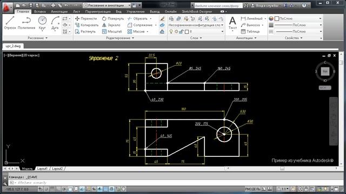Click the Линейный dimension tool
Viewport: 346px width, 194px height.
click(252, 19)
